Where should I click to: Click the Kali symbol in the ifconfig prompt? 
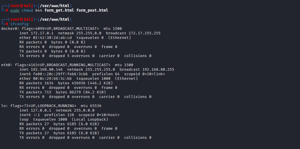tap(22, 19)
